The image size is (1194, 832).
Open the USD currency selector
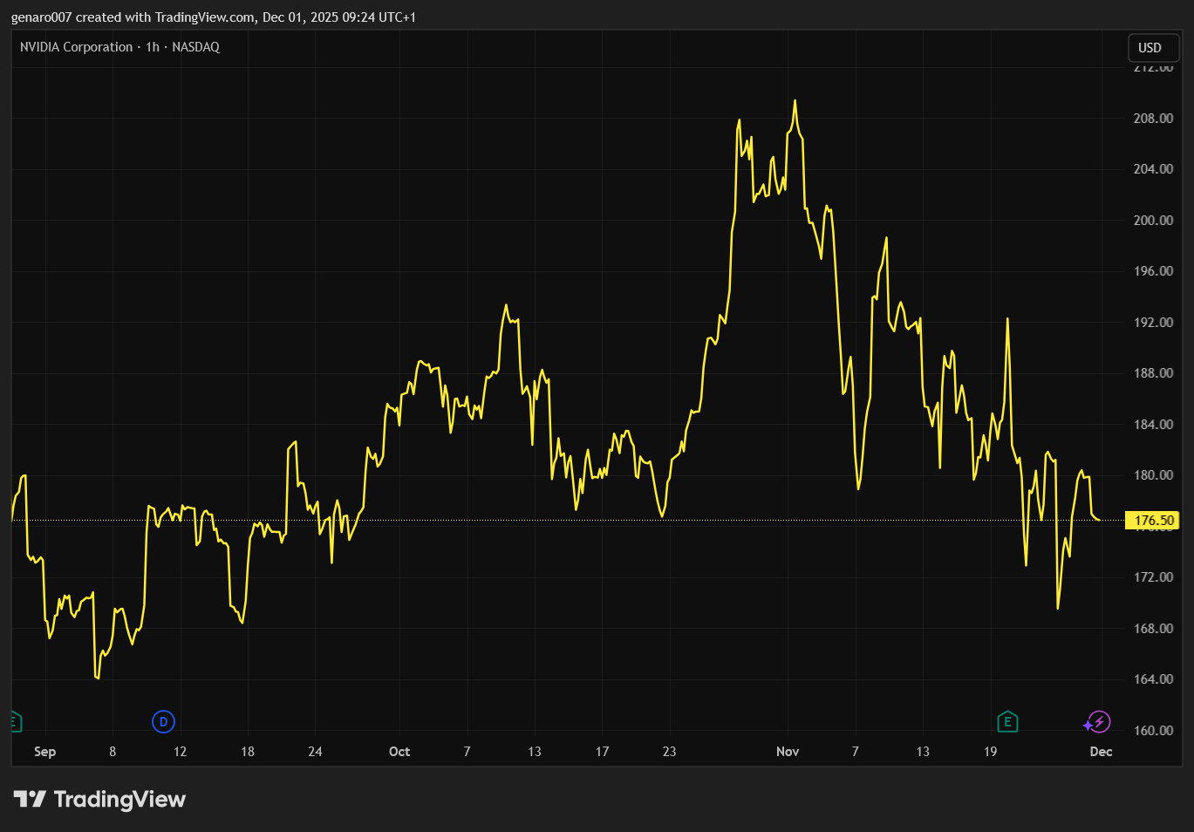pyautogui.click(x=1150, y=48)
